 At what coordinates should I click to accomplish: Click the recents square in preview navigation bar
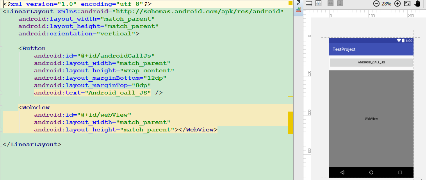400,172
